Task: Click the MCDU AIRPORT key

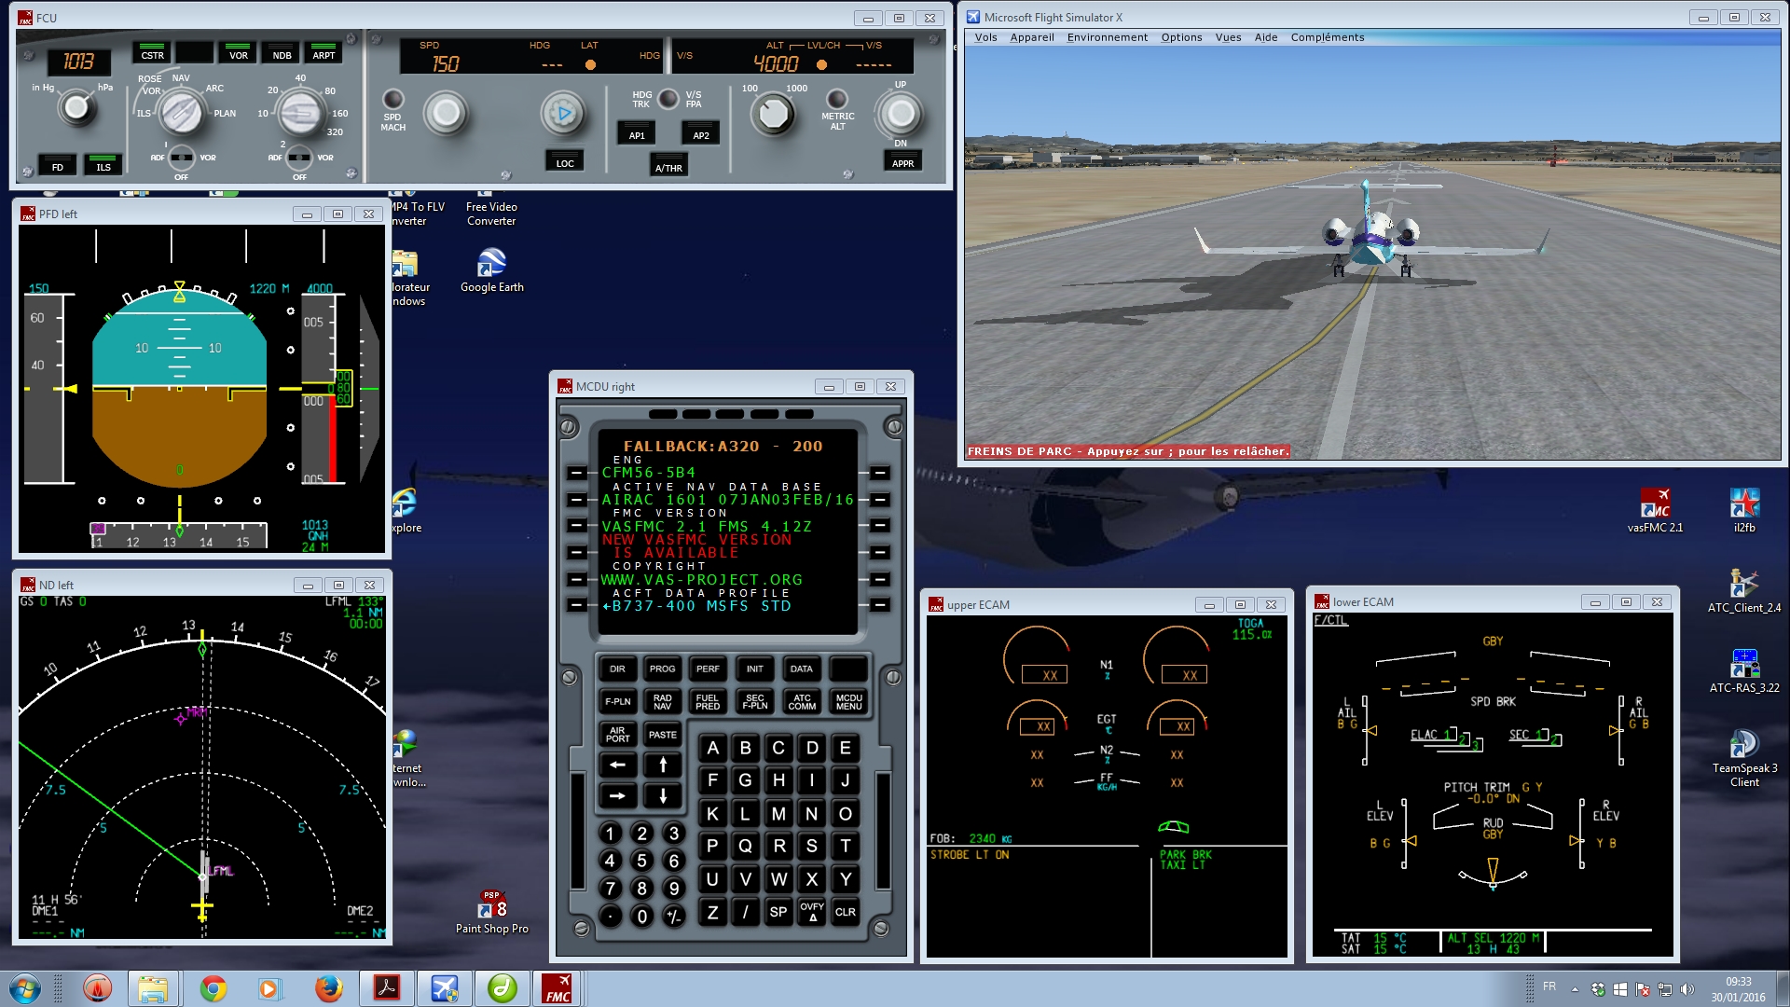Action: coord(617,734)
